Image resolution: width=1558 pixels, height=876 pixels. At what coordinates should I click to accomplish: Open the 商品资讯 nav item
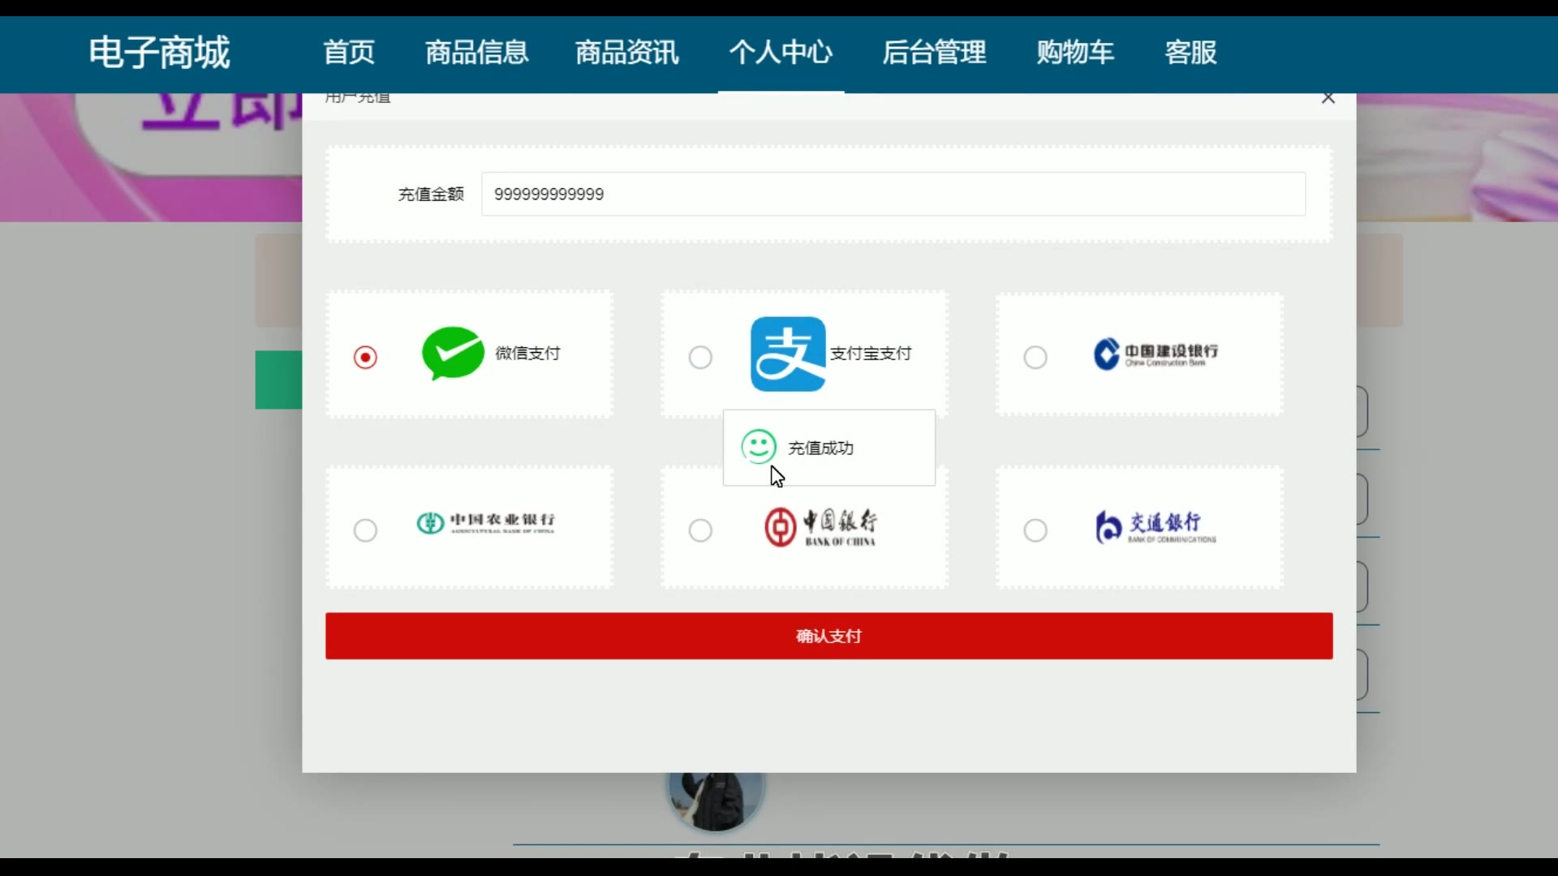pyautogui.click(x=627, y=53)
